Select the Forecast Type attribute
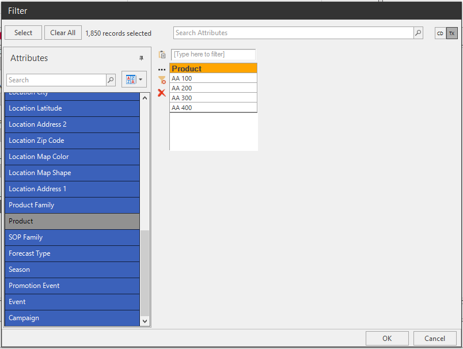The width and height of the screenshot is (463, 349). point(73,253)
